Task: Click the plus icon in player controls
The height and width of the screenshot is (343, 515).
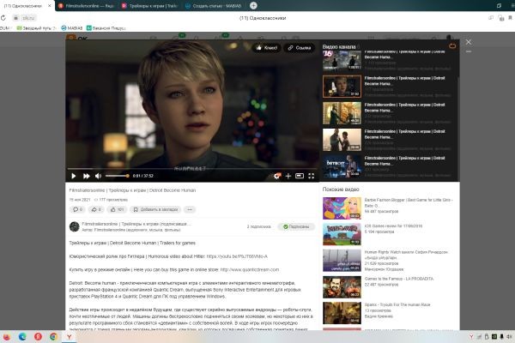Action: (x=288, y=176)
